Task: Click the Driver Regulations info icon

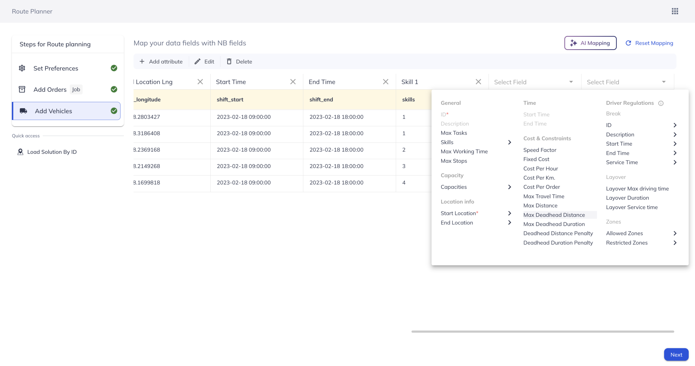Action: pyautogui.click(x=661, y=103)
